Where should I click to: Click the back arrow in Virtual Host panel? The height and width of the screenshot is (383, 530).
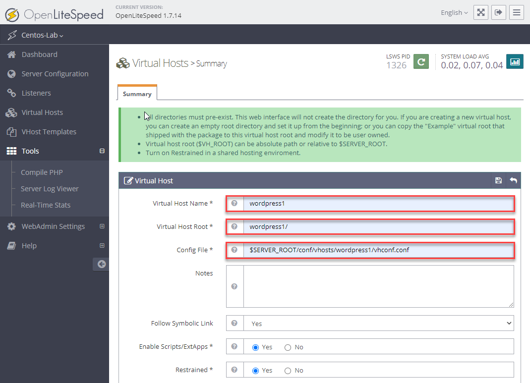click(514, 180)
